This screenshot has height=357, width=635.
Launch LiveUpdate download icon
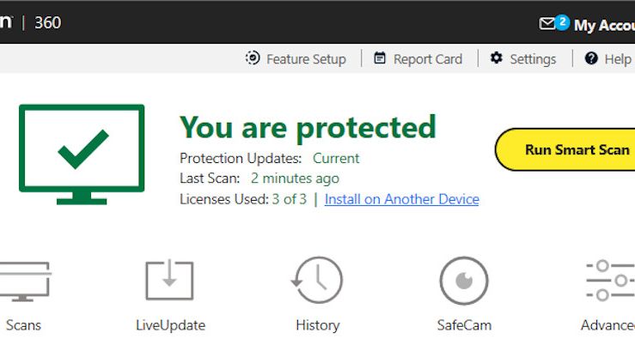(x=169, y=280)
